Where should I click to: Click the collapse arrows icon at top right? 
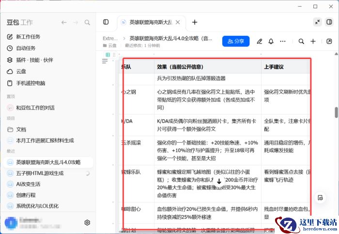317,22
